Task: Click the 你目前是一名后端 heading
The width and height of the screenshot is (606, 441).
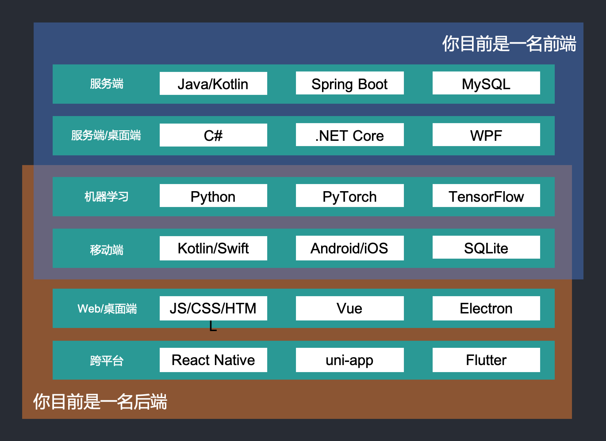Action: click(100, 402)
